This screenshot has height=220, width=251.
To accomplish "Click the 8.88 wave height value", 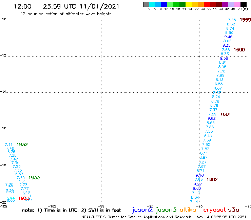I will tap(231, 24).
